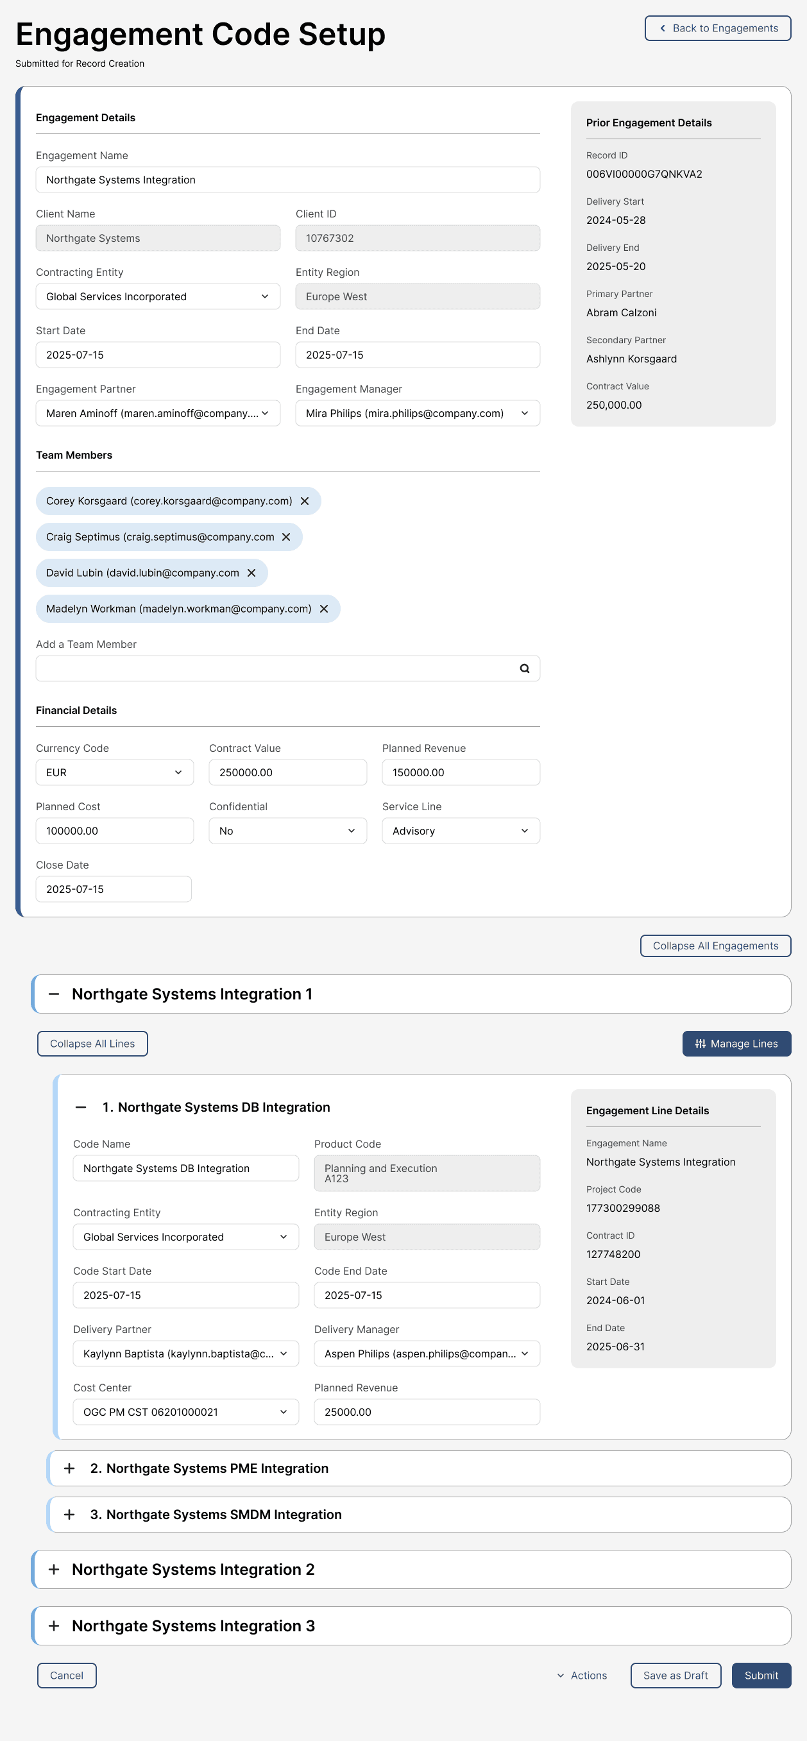Click the Engagement Name input field

pyautogui.click(x=287, y=180)
